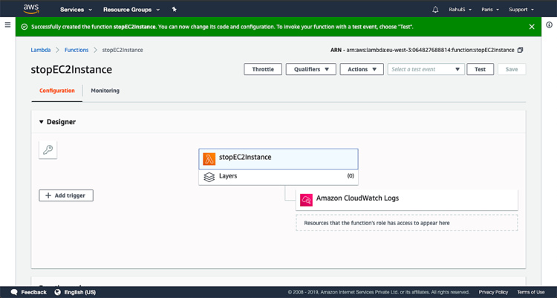Copy the function ARN with the copy icon
The width and height of the screenshot is (557, 298).
coord(521,50)
